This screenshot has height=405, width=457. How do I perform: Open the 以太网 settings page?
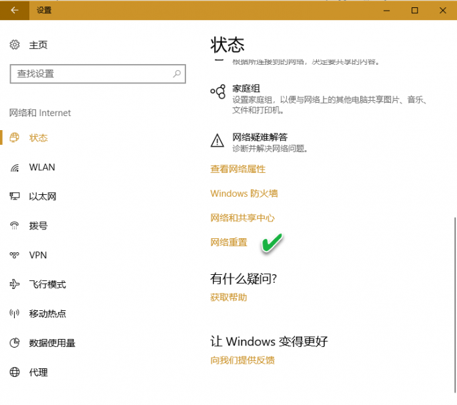pos(43,197)
